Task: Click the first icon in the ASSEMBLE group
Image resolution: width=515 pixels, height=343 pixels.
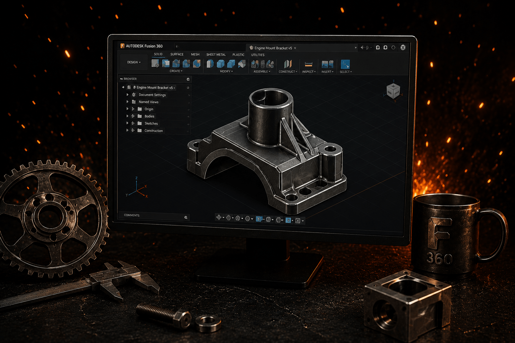Action: tap(255, 64)
